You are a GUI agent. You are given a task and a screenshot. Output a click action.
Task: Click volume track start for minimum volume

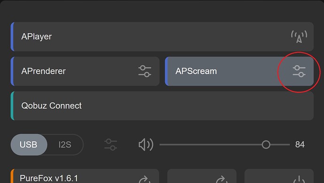pos(161,145)
